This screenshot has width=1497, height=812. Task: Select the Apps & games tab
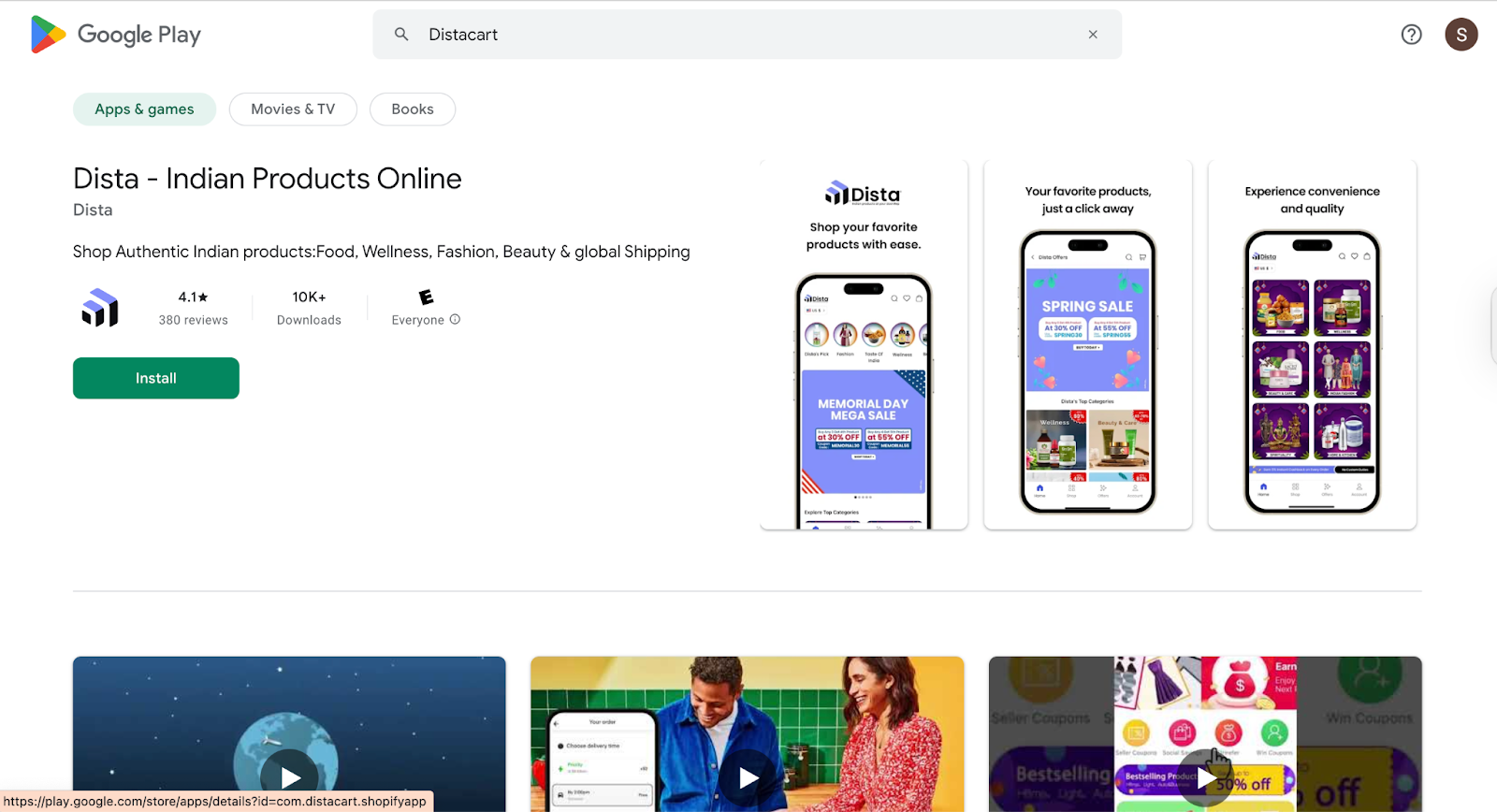(144, 109)
